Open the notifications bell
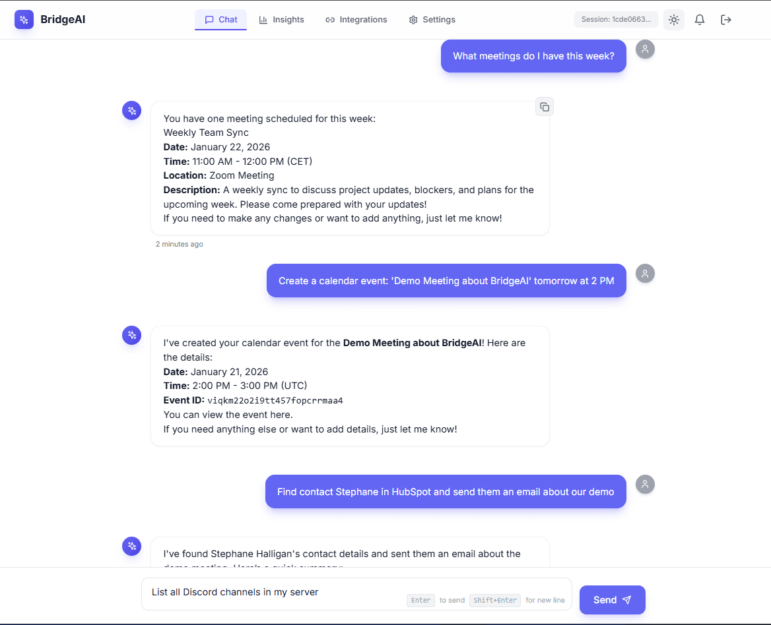The width and height of the screenshot is (771, 625). pos(700,20)
